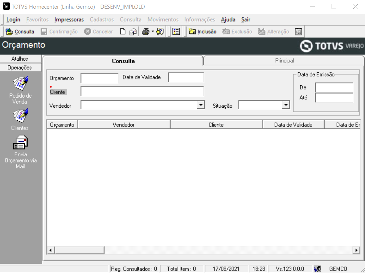Click the Consulta toolbar button
365x273 pixels.
tap(20, 32)
